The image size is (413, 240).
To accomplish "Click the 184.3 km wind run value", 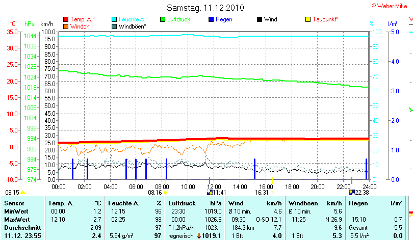I will tap(243, 228).
